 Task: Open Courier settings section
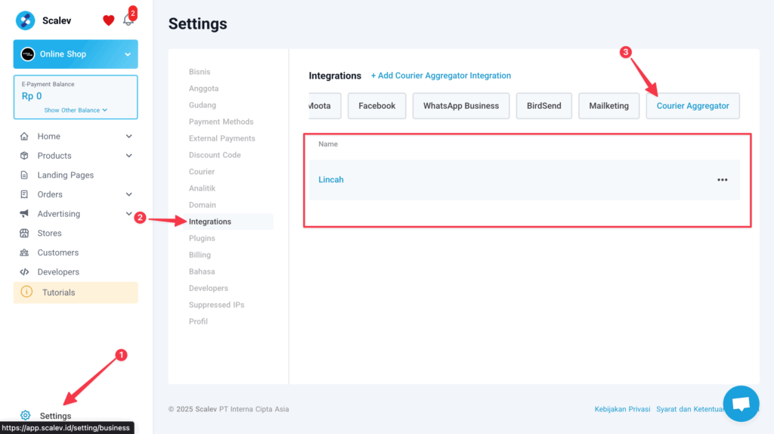click(201, 172)
